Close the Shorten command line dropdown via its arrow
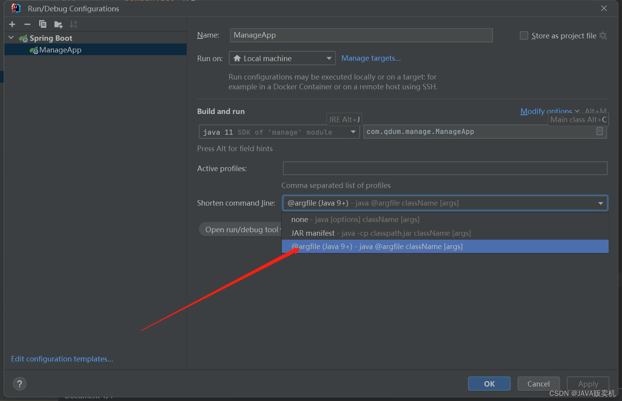The width and height of the screenshot is (622, 401). pos(600,203)
